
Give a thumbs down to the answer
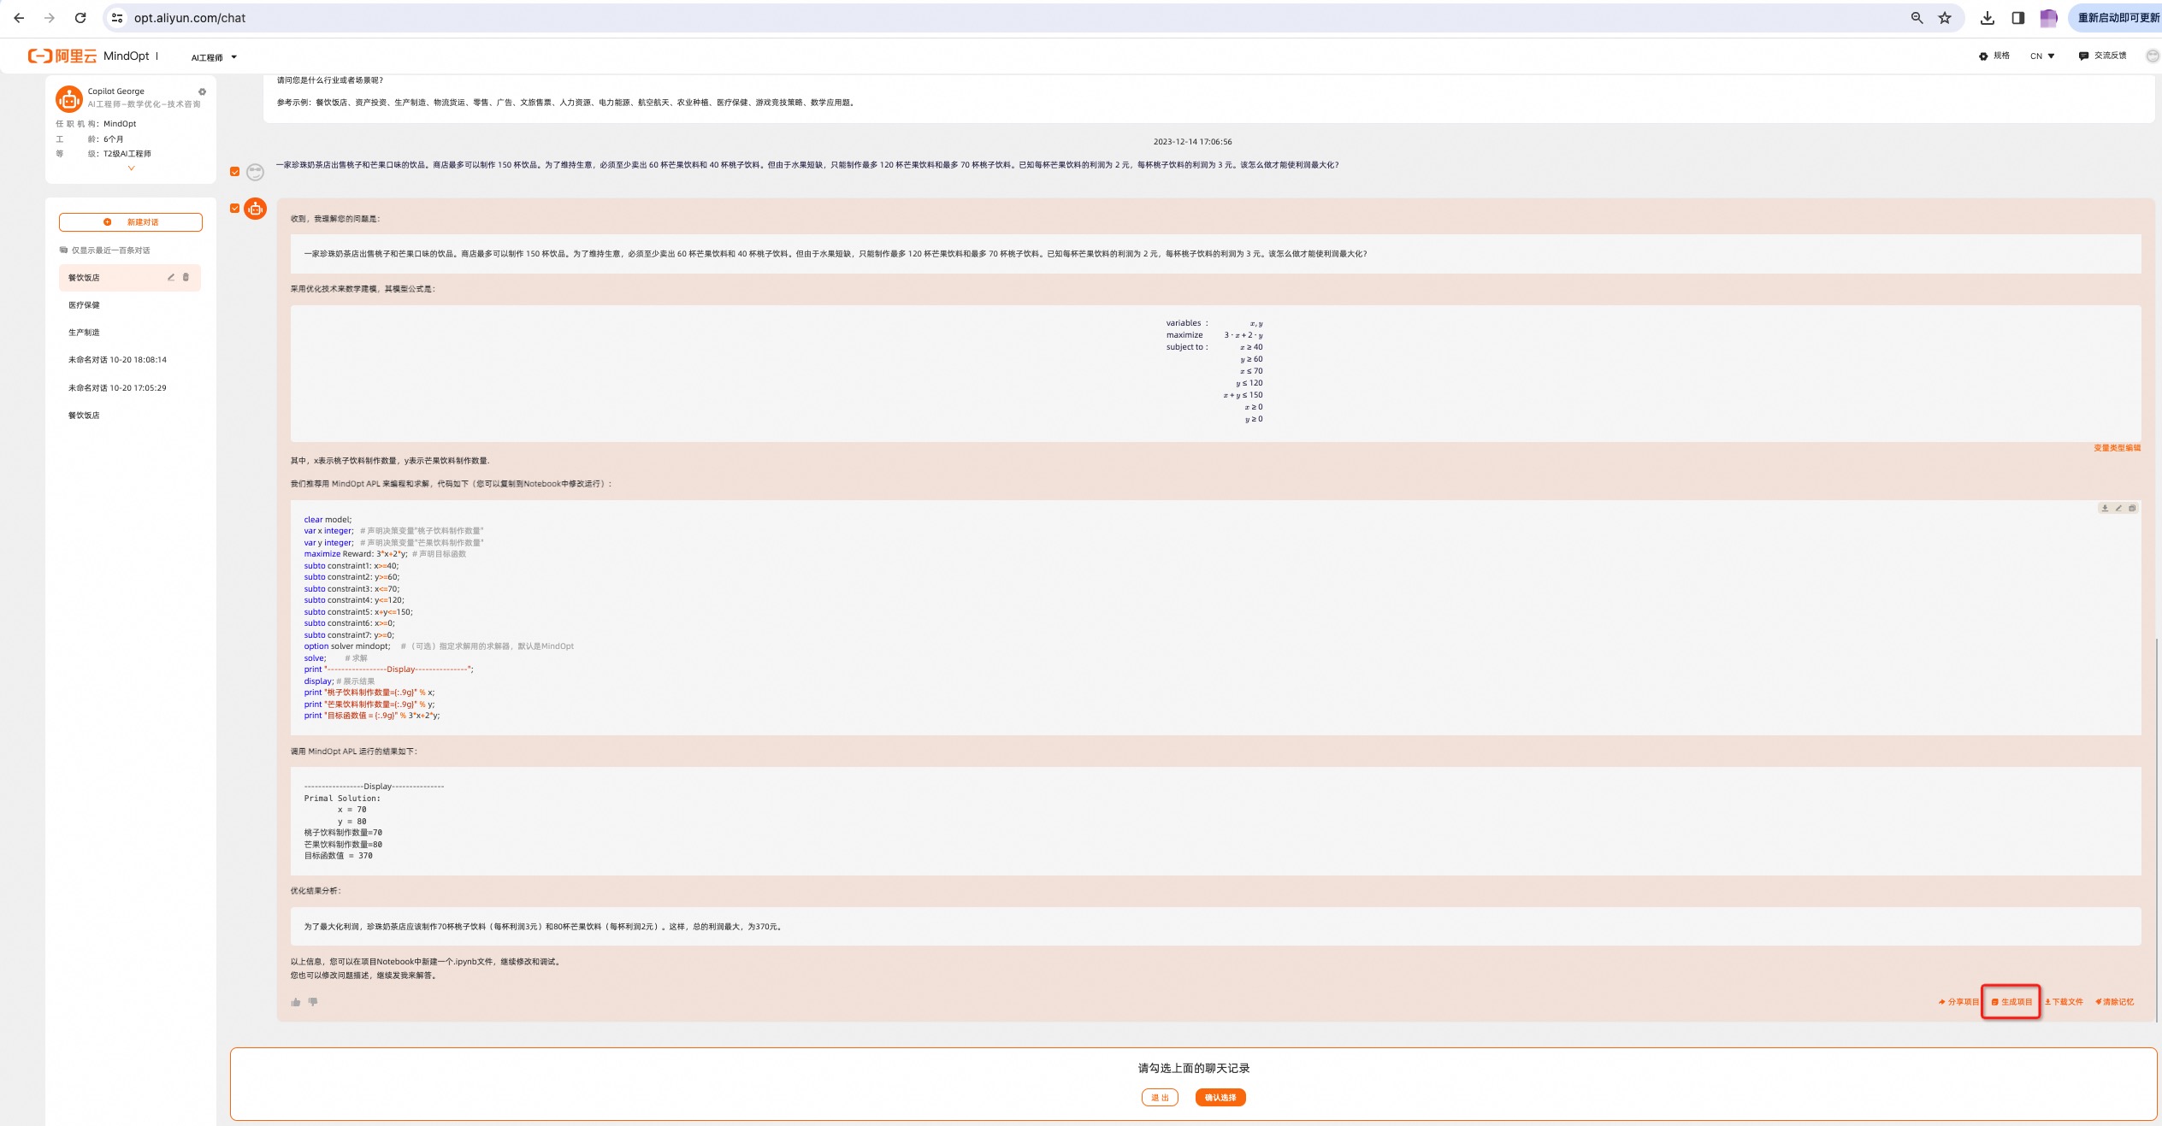pyautogui.click(x=313, y=1002)
